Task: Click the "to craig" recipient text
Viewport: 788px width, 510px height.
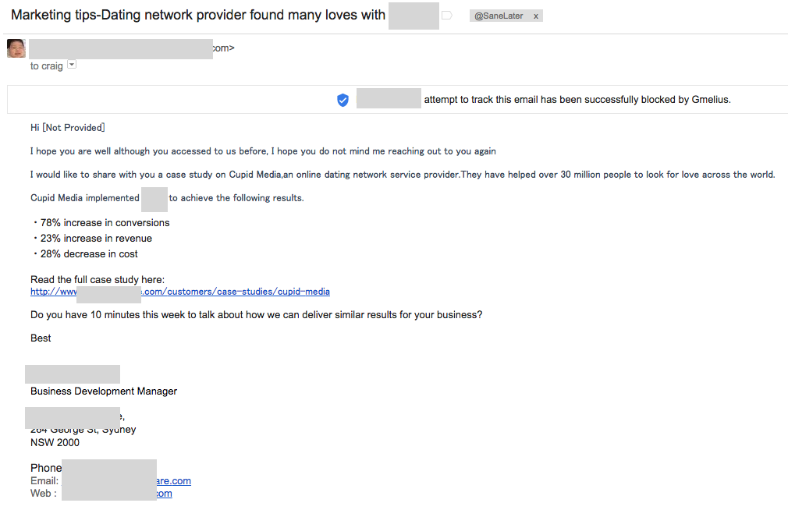Action: tap(46, 66)
